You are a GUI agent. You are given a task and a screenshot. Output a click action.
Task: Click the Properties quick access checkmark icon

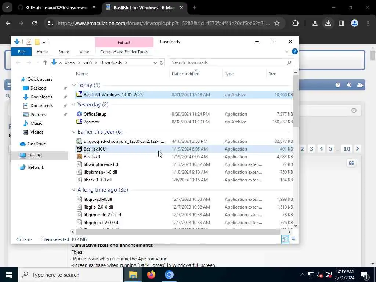coord(29,42)
